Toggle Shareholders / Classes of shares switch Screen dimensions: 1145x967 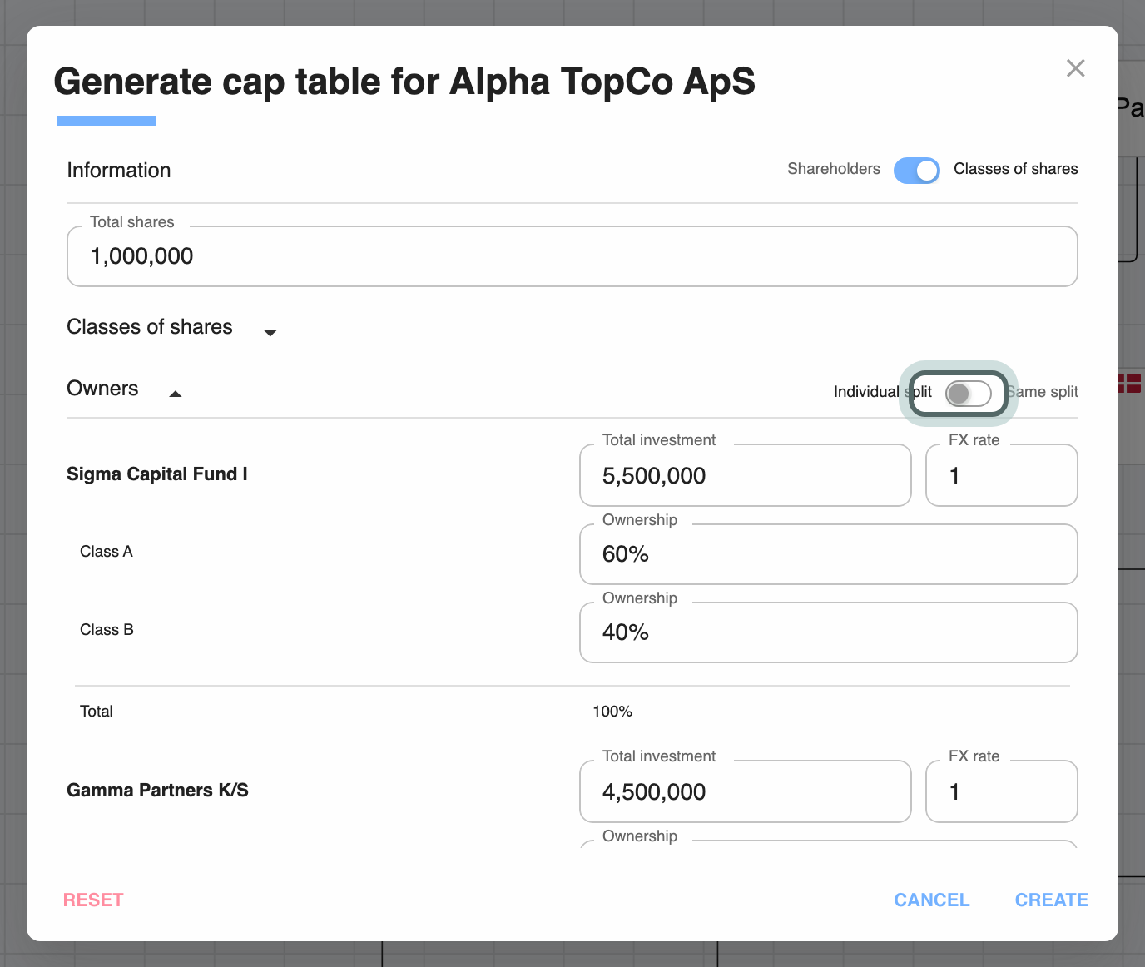pos(917,170)
